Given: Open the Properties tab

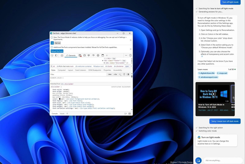Looking at the screenshot, I should 107,70.
